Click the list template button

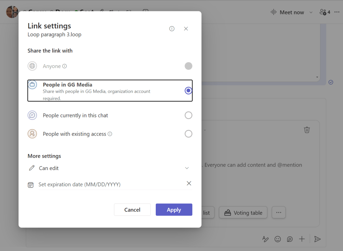click(208, 213)
